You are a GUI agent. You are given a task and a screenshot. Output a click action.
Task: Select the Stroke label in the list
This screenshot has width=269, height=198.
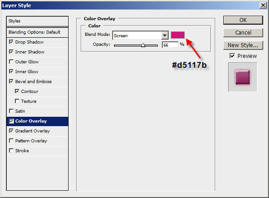[x=22, y=151]
